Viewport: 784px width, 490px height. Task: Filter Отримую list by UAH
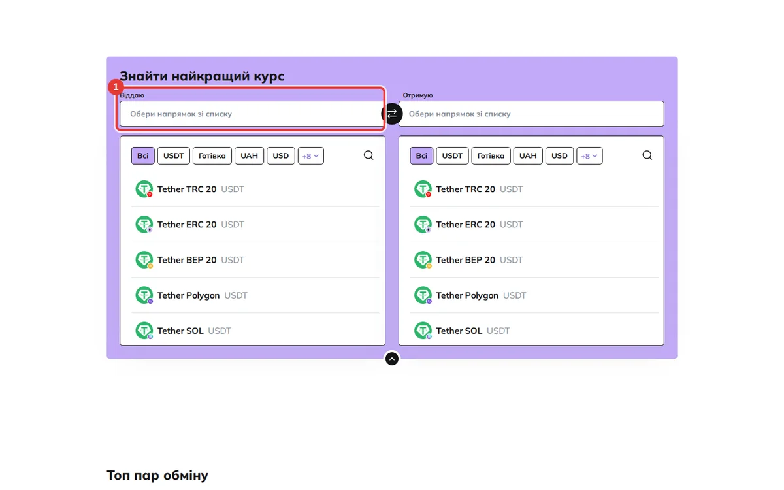[528, 156]
